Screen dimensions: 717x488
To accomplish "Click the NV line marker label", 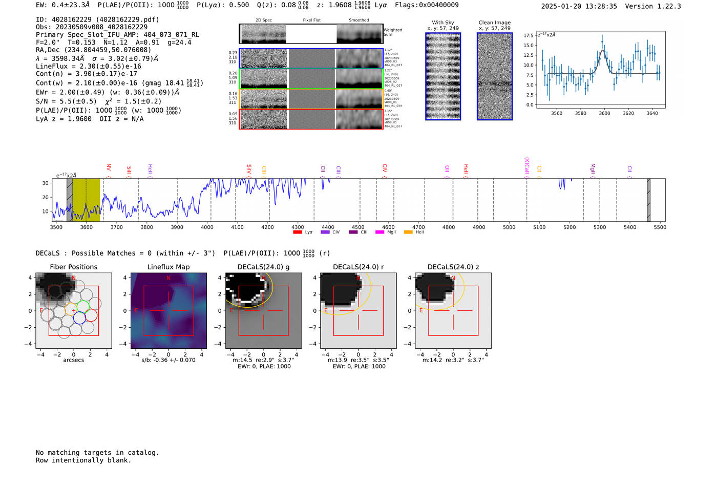I will click(109, 168).
